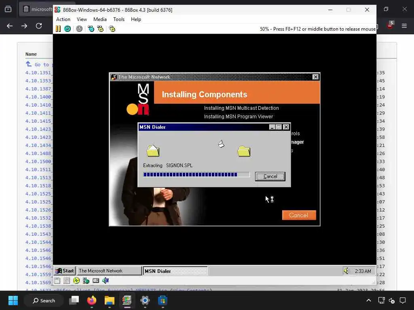Open the 4.10.1518_ entry in browser list
This screenshot has height=310, width=414.
click(x=39, y=186)
